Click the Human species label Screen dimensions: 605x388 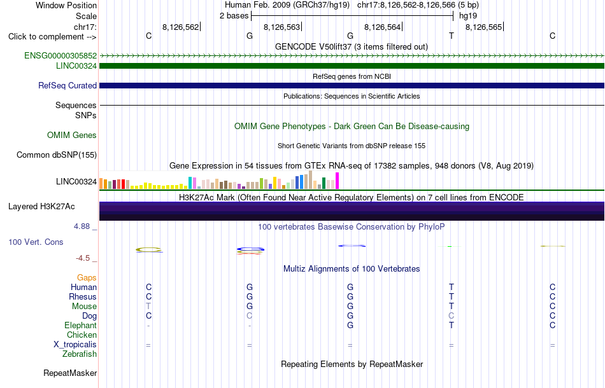tap(83, 287)
